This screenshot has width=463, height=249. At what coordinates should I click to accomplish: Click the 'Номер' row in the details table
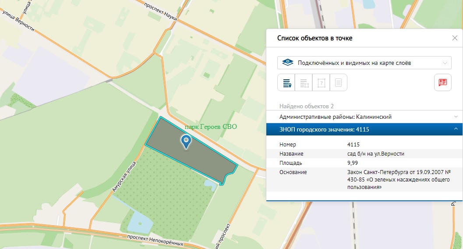pos(364,145)
